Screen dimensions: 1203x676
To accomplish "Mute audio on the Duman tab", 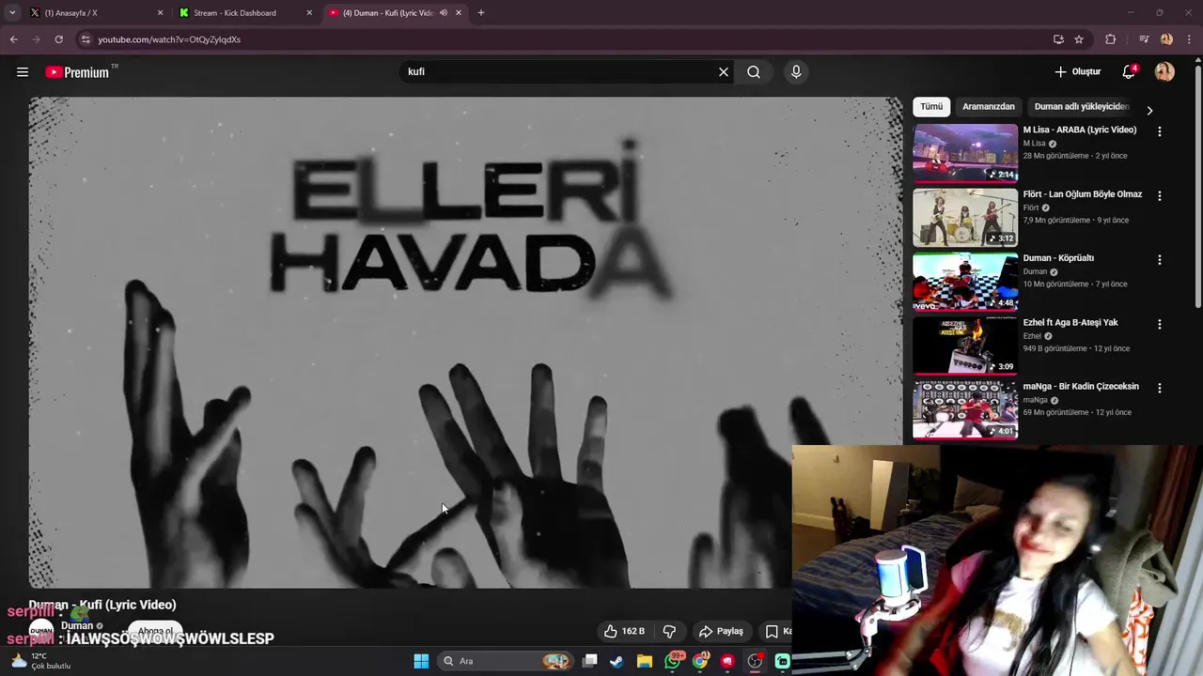I will (x=444, y=13).
